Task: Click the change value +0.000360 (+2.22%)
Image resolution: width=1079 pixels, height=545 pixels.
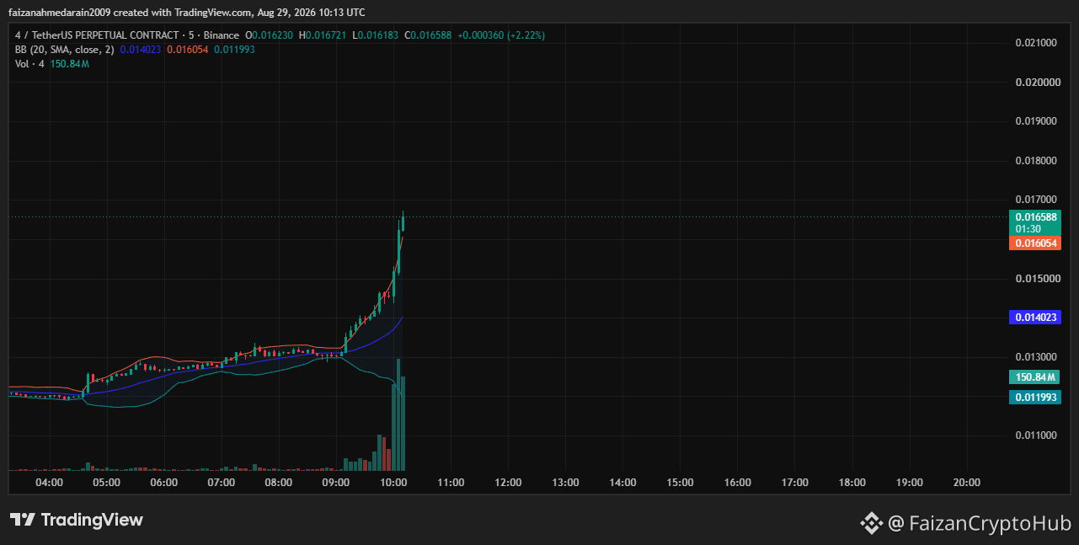Action: coord(503,35)
